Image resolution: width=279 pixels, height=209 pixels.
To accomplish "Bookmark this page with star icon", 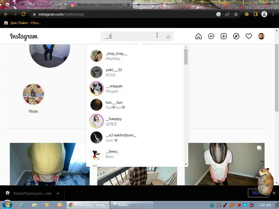I will click(x=236, y=14).
